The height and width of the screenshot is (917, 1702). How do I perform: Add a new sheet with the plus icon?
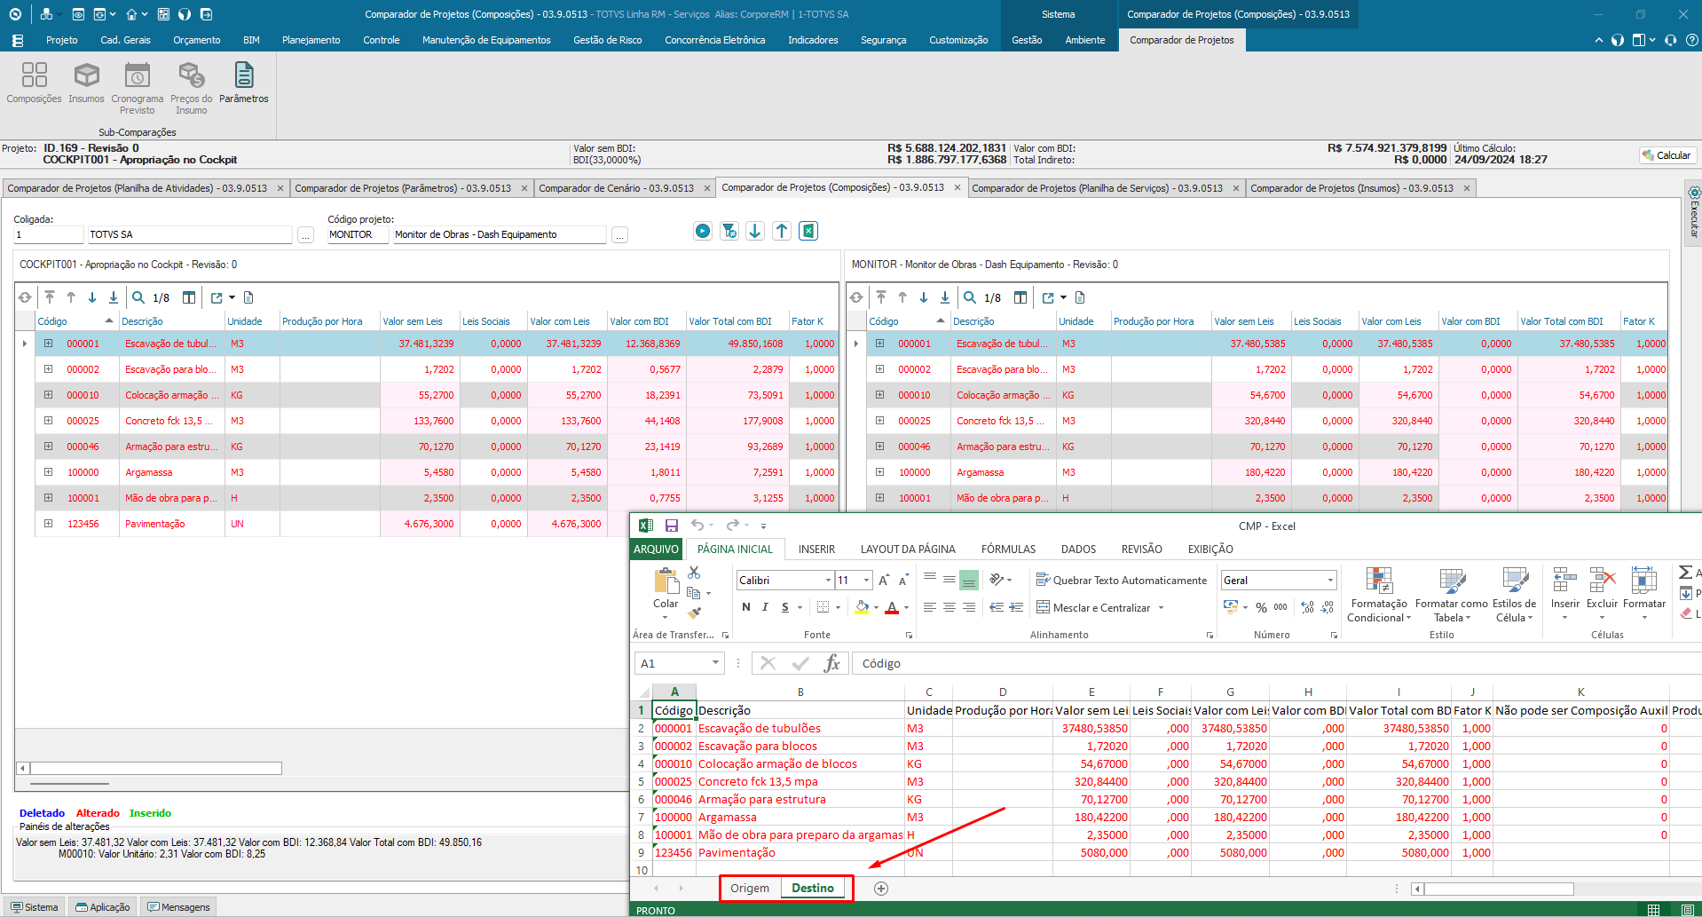(881, 889)
